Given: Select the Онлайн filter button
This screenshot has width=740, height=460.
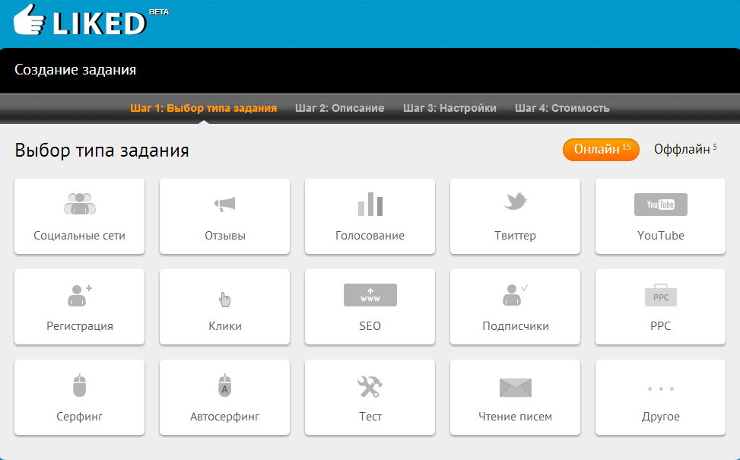Looking at the screenshot, I should 601,150.
